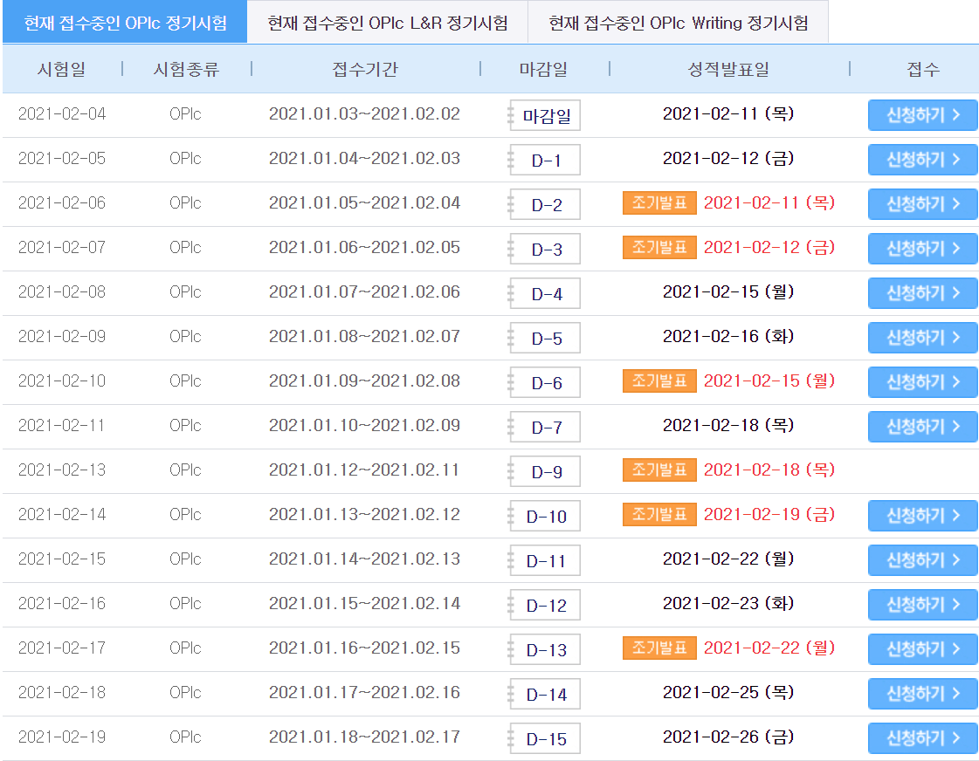The height and width of the screenshot is (761, 979).
Task: Click registration period 2021.01.09~2021.02.08
Action: click(365, 380)
